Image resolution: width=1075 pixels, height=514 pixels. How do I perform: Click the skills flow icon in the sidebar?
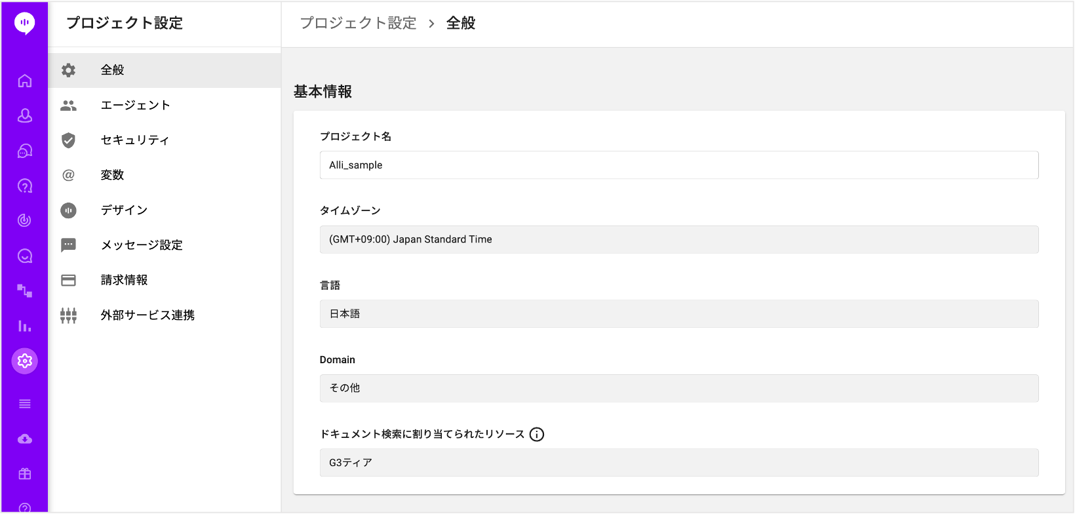(24, 290)
